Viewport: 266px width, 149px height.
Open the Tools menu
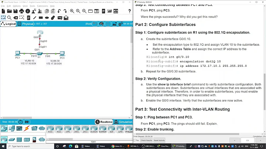(32, 6)
